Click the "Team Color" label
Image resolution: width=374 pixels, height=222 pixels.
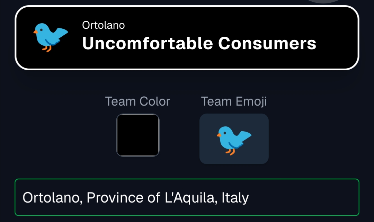pos(137,101)
